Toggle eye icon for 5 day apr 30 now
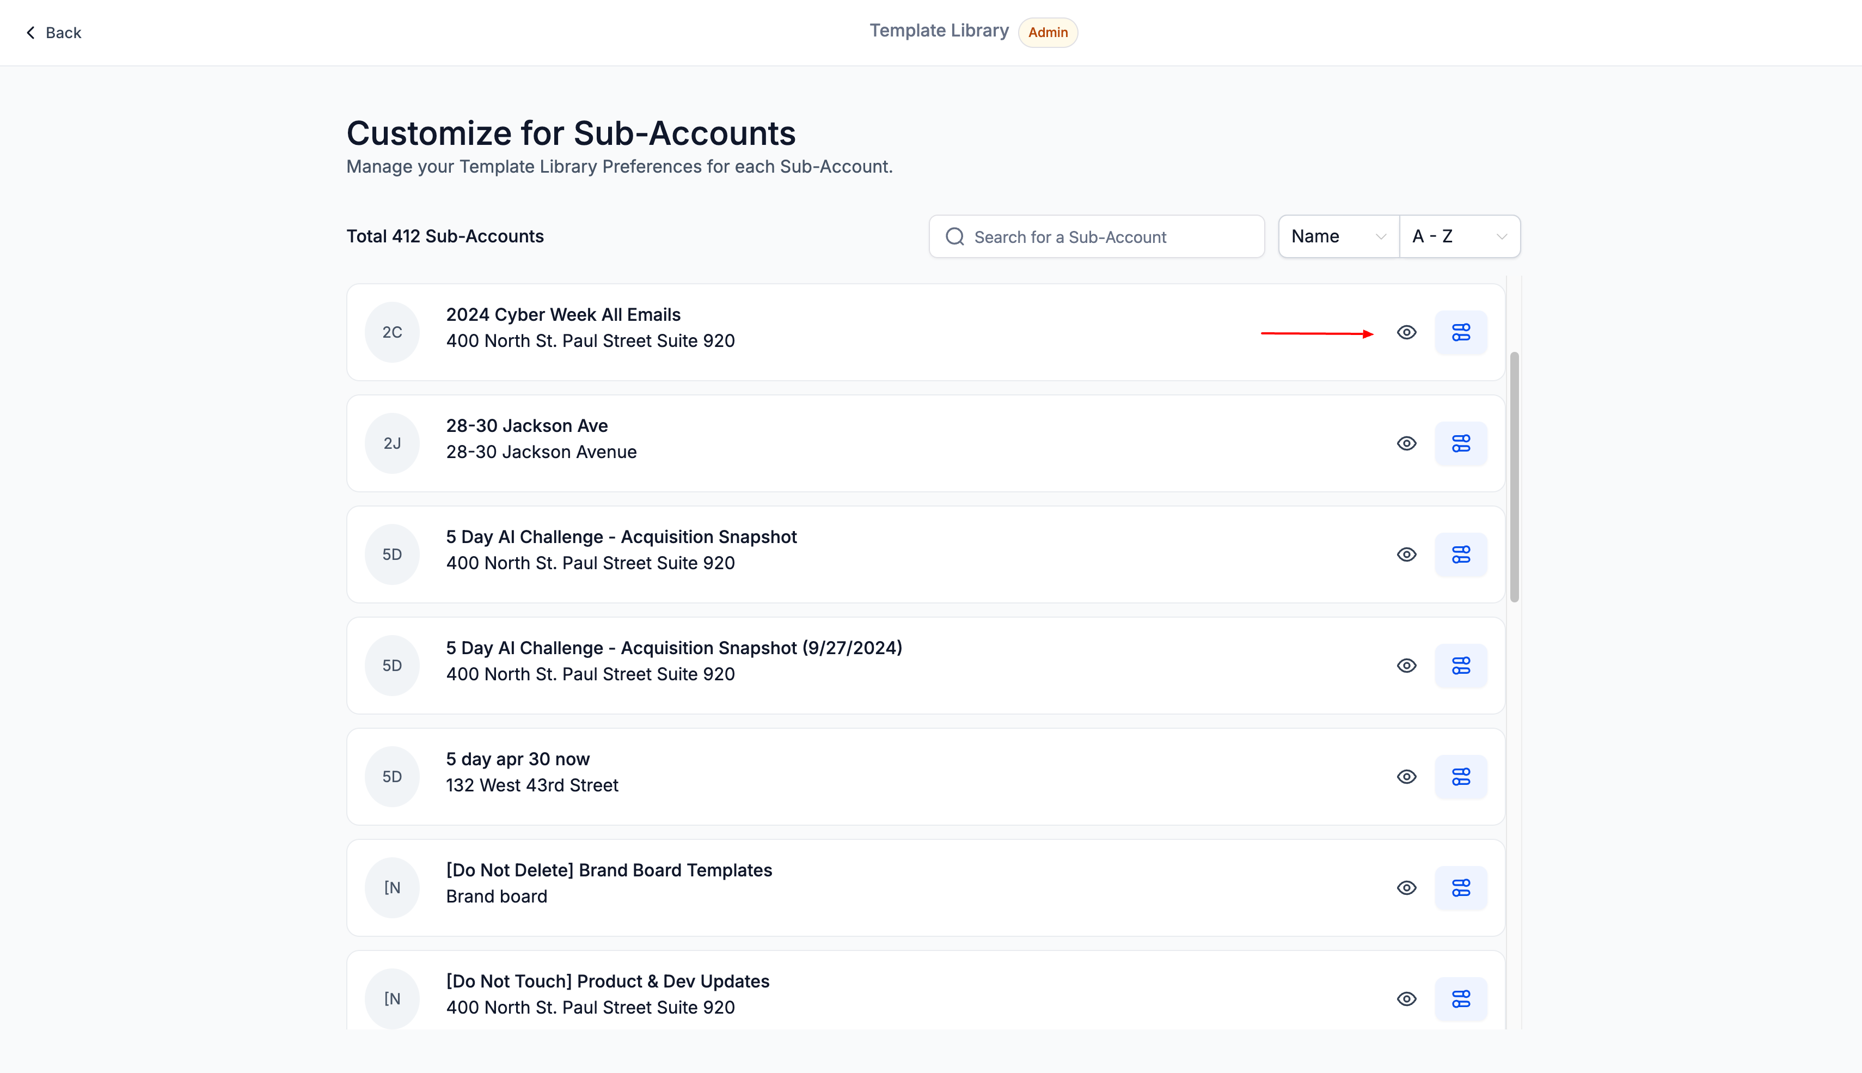The width and height of the screenshot is (1862, 1073). click(x=1407, y=777)
